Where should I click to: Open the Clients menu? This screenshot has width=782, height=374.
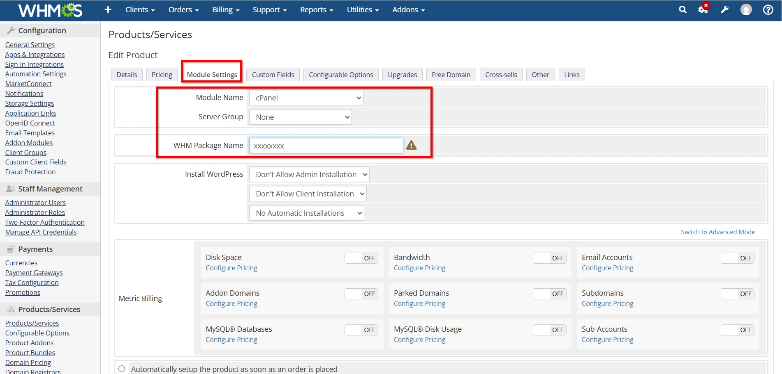pos(140,10)
